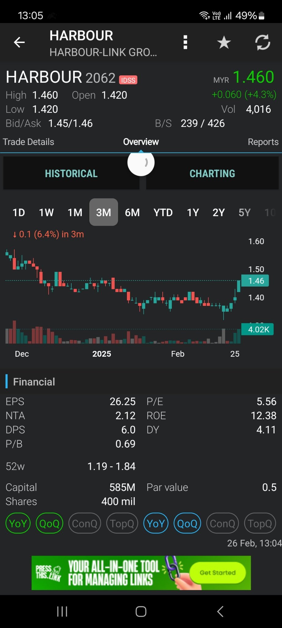Viewport: 282px width, 628px height.
Task: Tap the Android home button
Action: click(141, 611)
